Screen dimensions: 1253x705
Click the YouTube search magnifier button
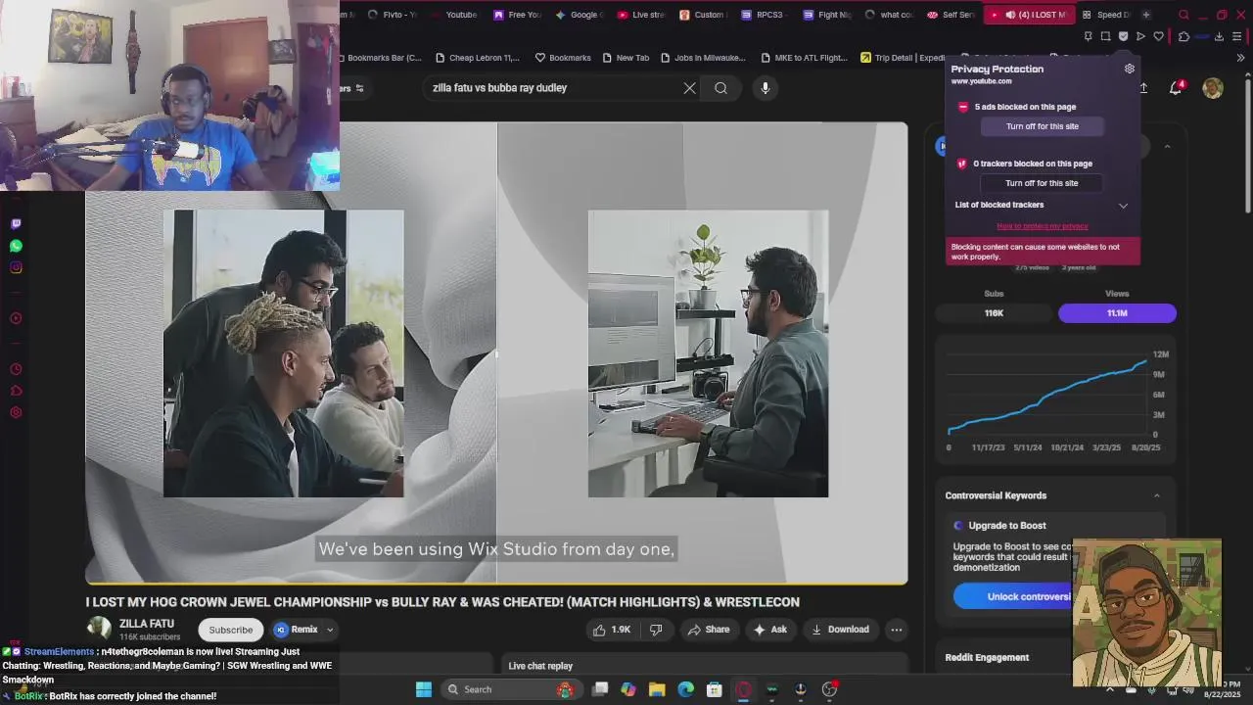click(x=720, y=88)
